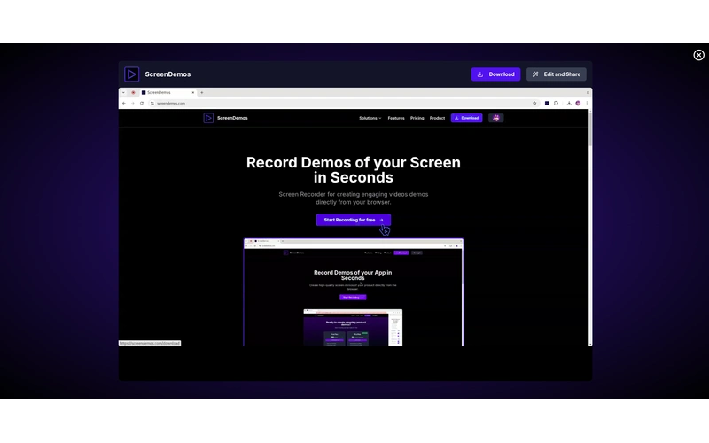Screen dimensions: 709x443
Task: Open the Features page link
Action: 396,118
